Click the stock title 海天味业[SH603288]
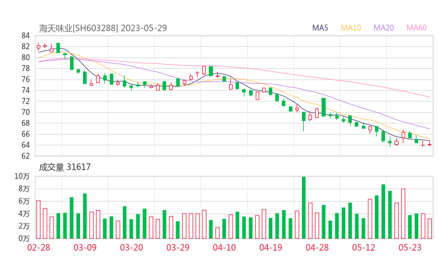The height and width of the screenshot is (261, 439). coord(78,28)
